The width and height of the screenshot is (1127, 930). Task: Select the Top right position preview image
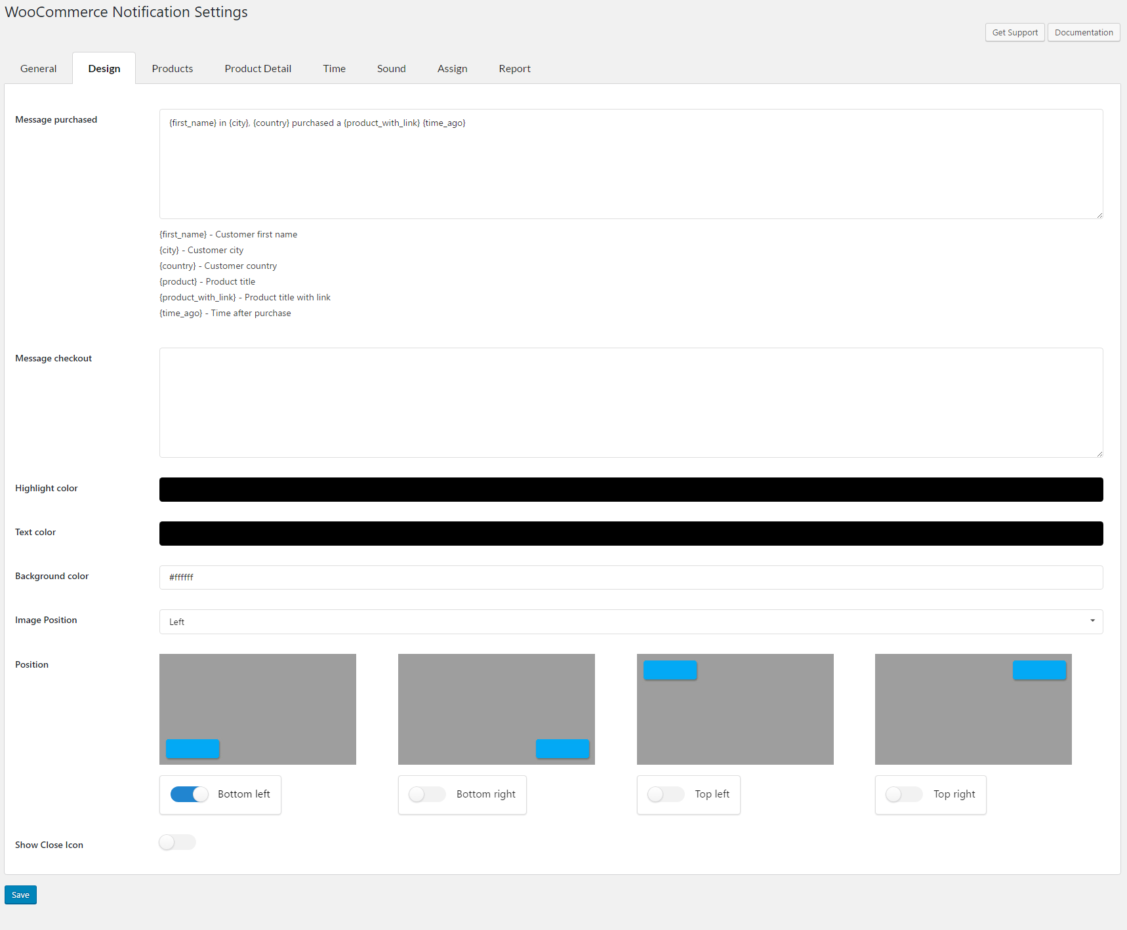point(973,708)
